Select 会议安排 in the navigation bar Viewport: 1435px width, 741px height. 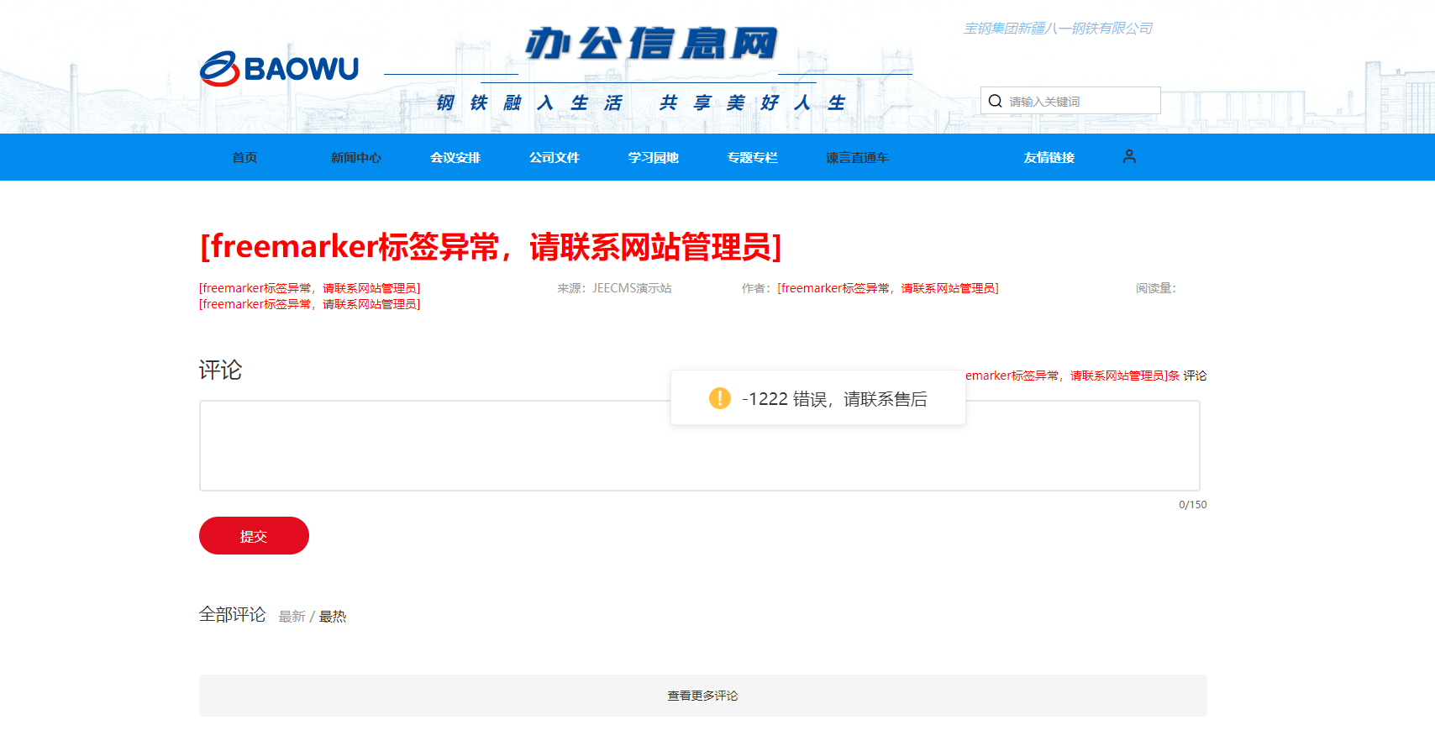click(x=455, y=157)
